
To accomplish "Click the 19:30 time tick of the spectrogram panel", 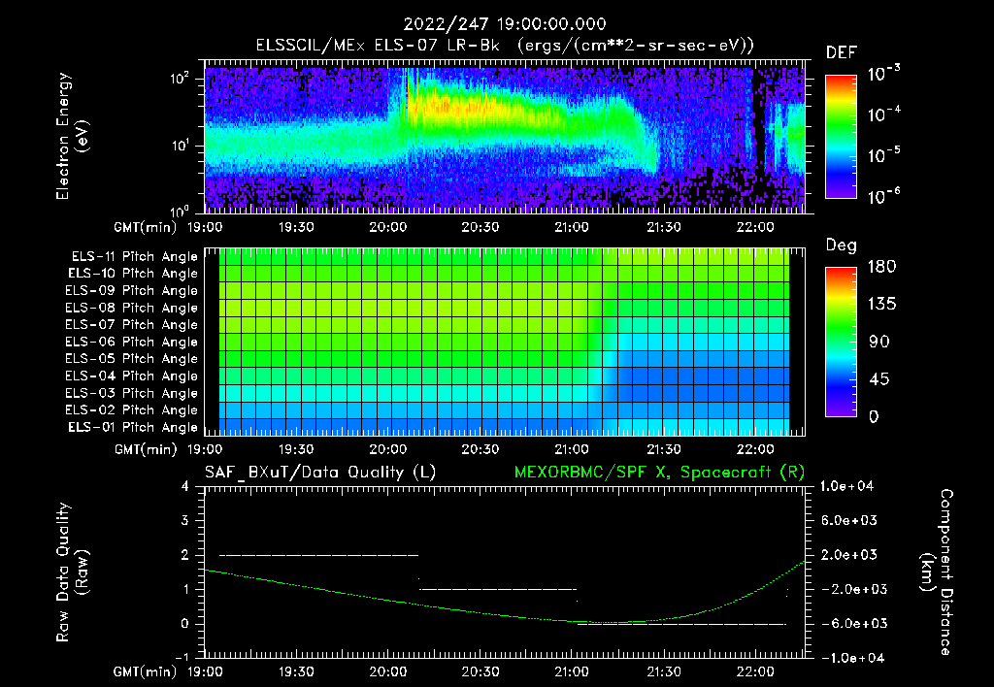I will 296,227.
